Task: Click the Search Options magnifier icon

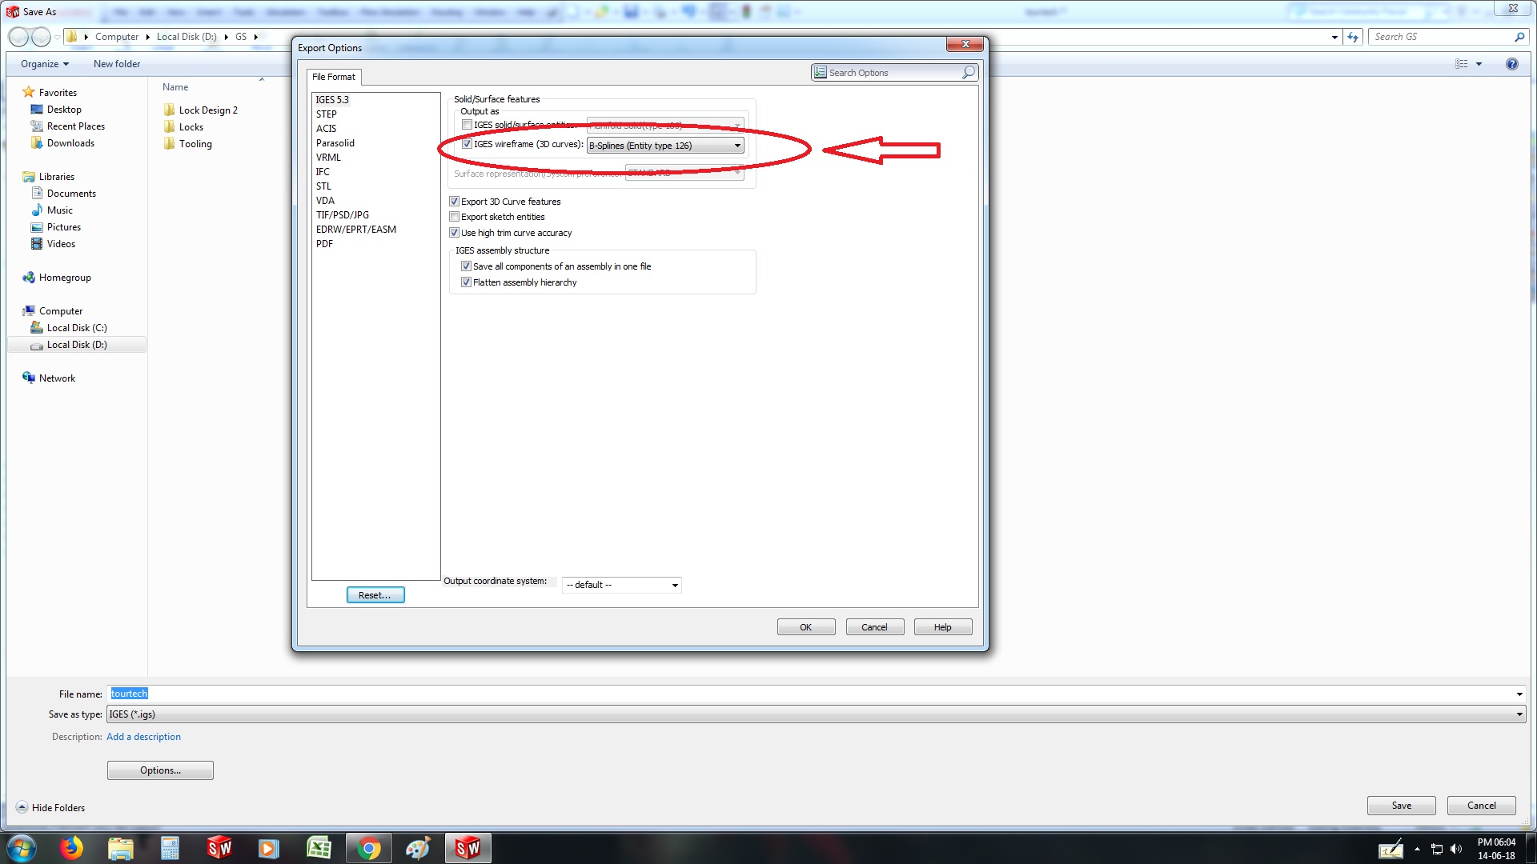Action: tap(969, 73)
